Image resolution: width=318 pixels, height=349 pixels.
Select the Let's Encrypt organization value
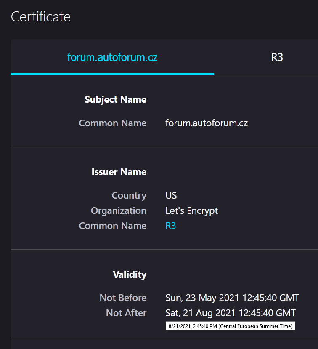click(192, 210)
